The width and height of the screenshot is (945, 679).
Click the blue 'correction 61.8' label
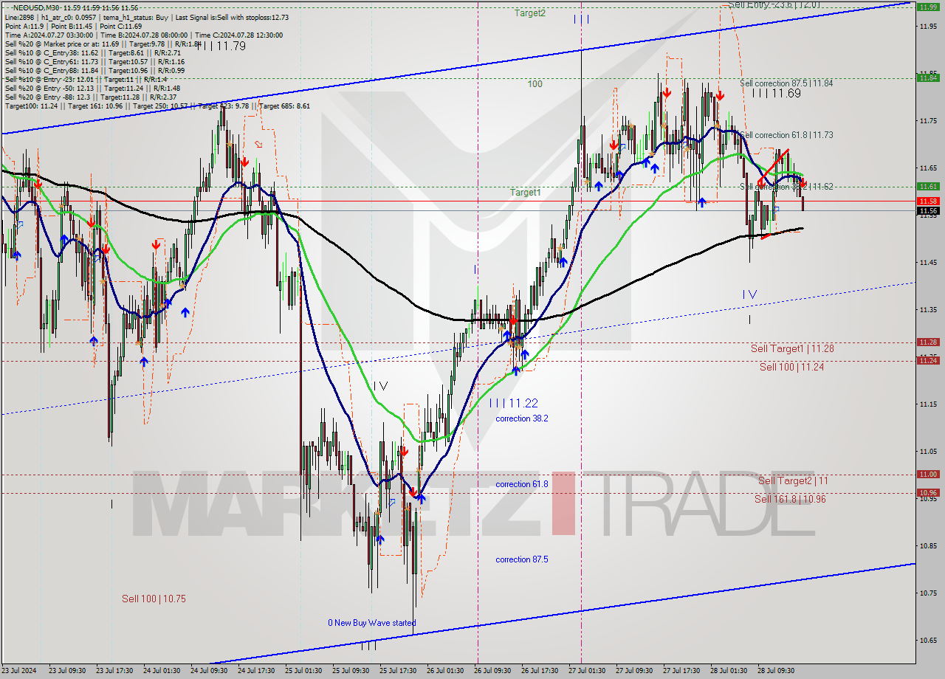coord(522,484)
